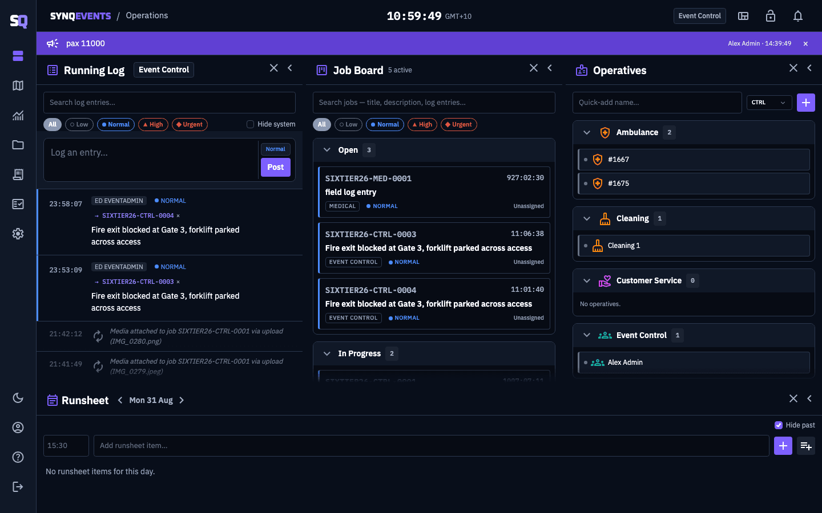Click the Search log entries field
822x513 pixels.
tap(170, 103)
